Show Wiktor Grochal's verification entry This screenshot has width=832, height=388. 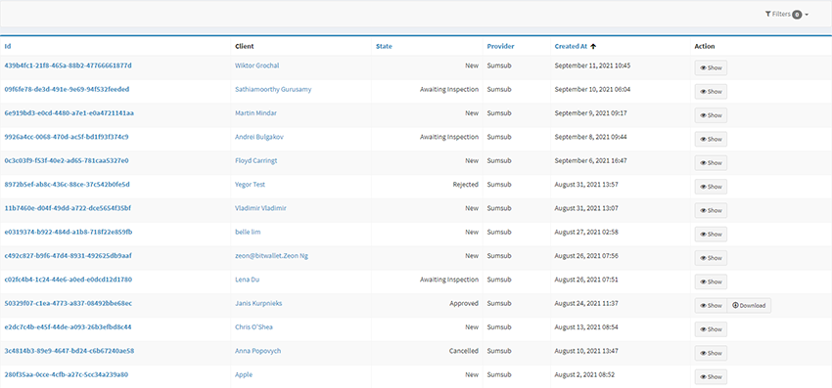(x=711, y=67)
